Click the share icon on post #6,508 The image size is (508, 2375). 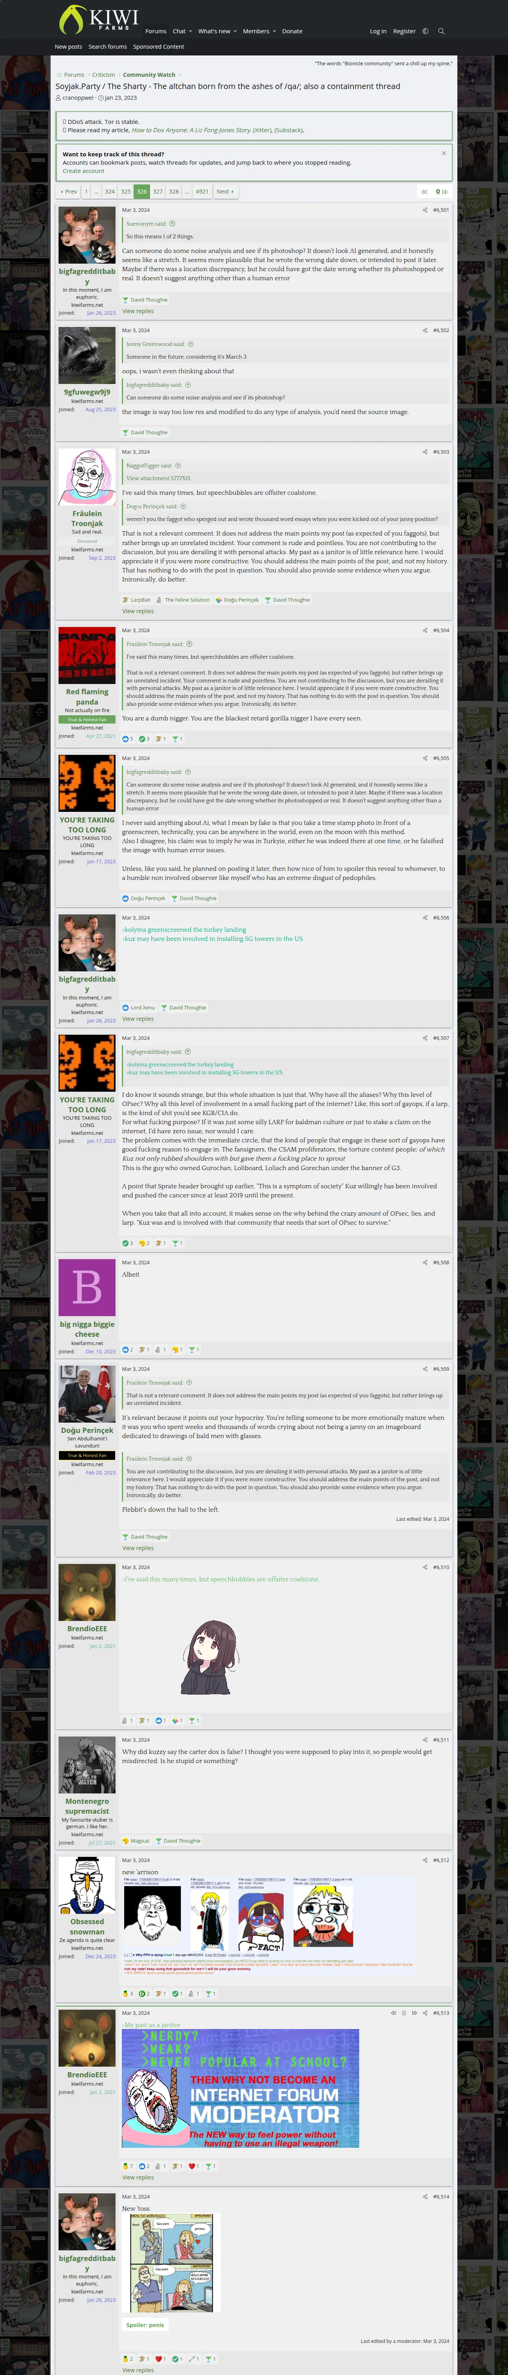(425, 1262)
